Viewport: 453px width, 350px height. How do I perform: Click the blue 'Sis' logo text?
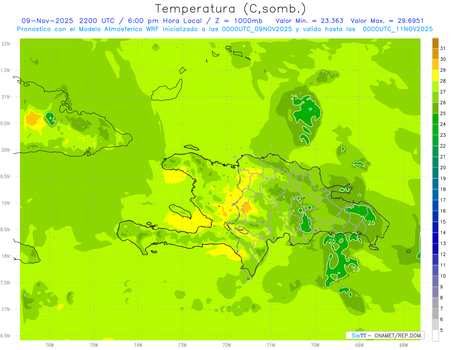355,335
